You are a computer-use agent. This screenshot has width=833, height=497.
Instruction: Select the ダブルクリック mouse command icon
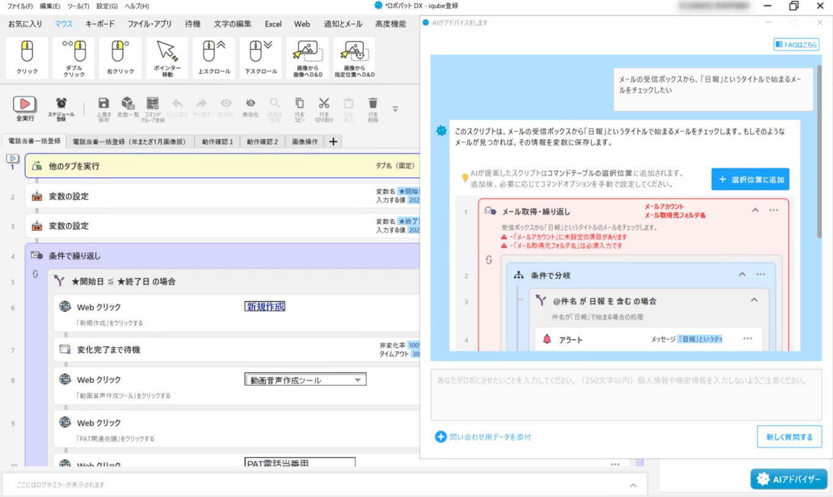click(x=73, y=58)
